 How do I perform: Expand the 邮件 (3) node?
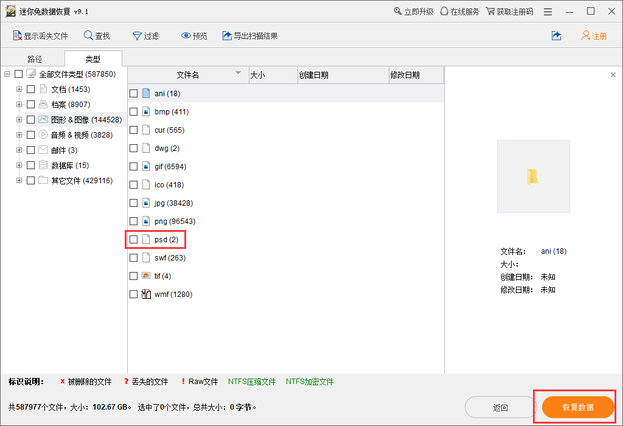pos(19,150)
